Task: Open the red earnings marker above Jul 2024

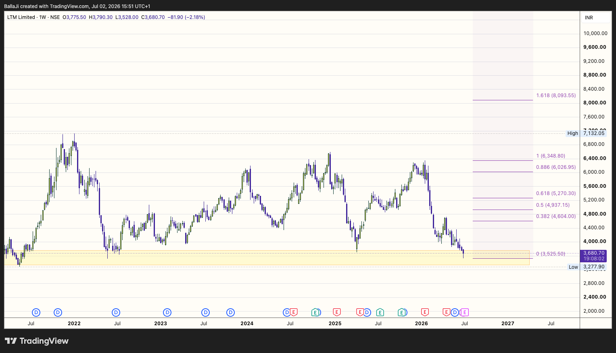Action: coord(294,312)
